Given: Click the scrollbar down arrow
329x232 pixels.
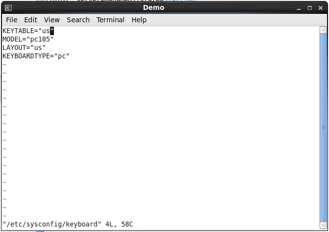Looking at the screenshot, I should coord(324,226).
